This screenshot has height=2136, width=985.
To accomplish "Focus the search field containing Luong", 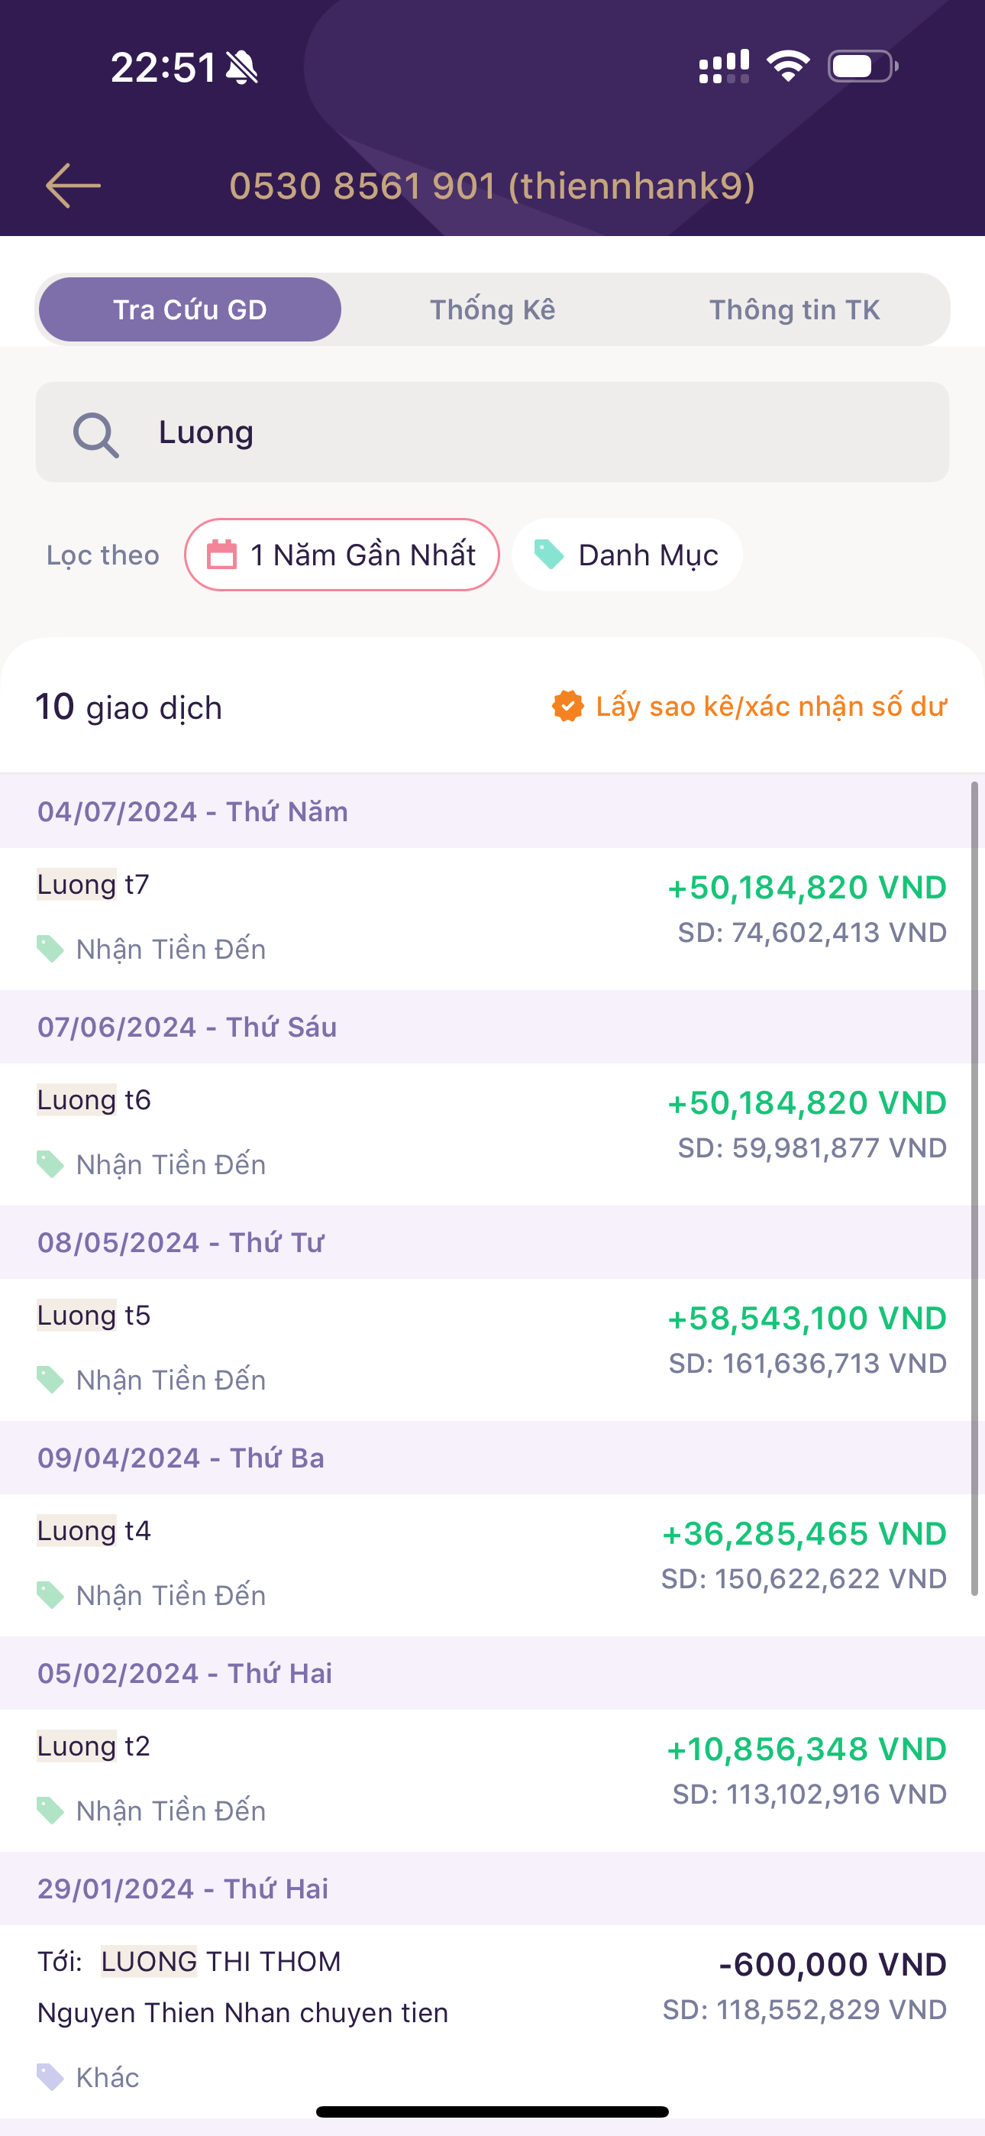I will tap(531, 432).
